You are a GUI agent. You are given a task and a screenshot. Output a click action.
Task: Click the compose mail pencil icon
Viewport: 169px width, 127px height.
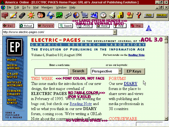[x=13, y=15]
